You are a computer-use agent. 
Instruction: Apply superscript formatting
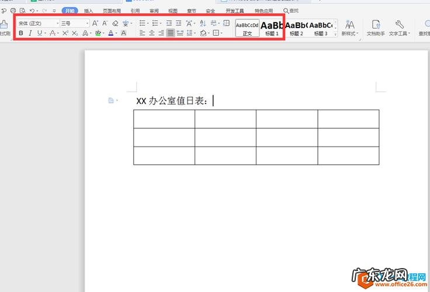[65, 33]
